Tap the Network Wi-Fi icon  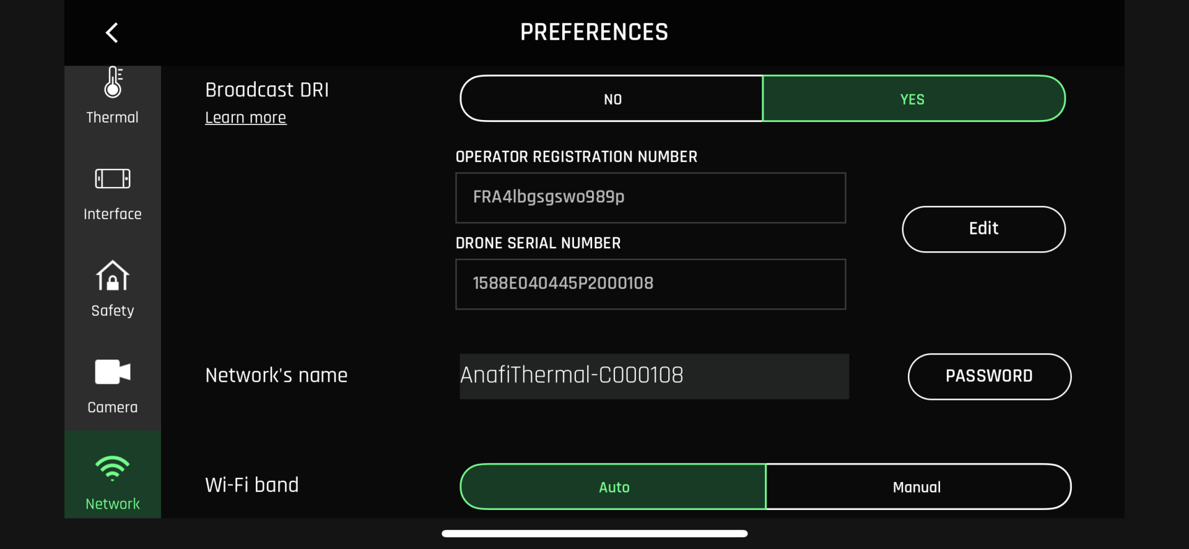113,469
